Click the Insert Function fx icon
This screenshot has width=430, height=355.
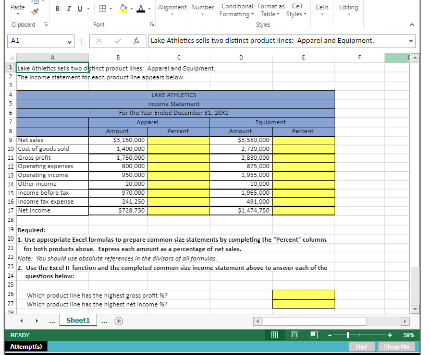pyautogui.click(x=136, y=41)
